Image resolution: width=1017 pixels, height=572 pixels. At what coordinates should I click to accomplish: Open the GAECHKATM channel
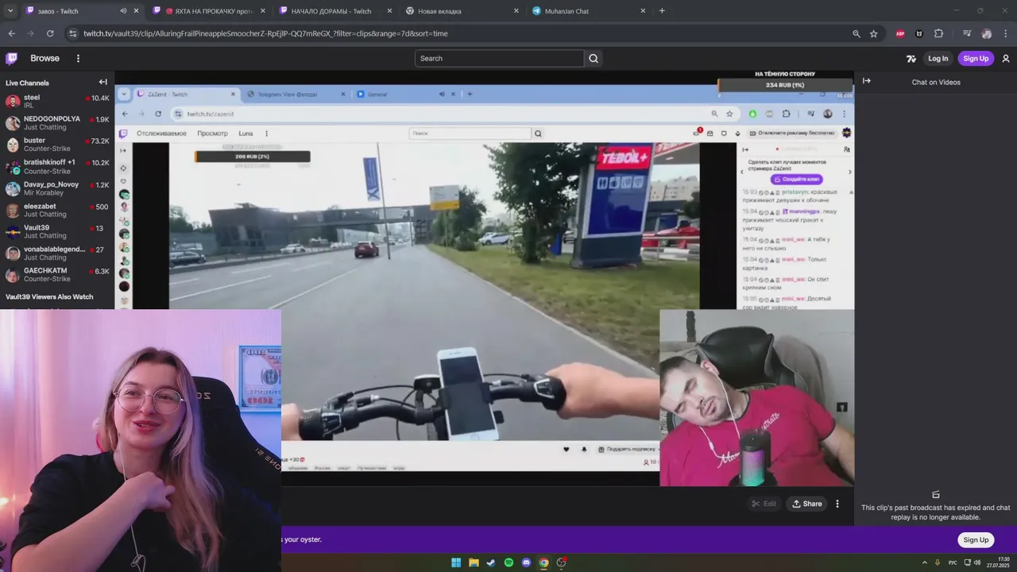[x=57, y=274]
